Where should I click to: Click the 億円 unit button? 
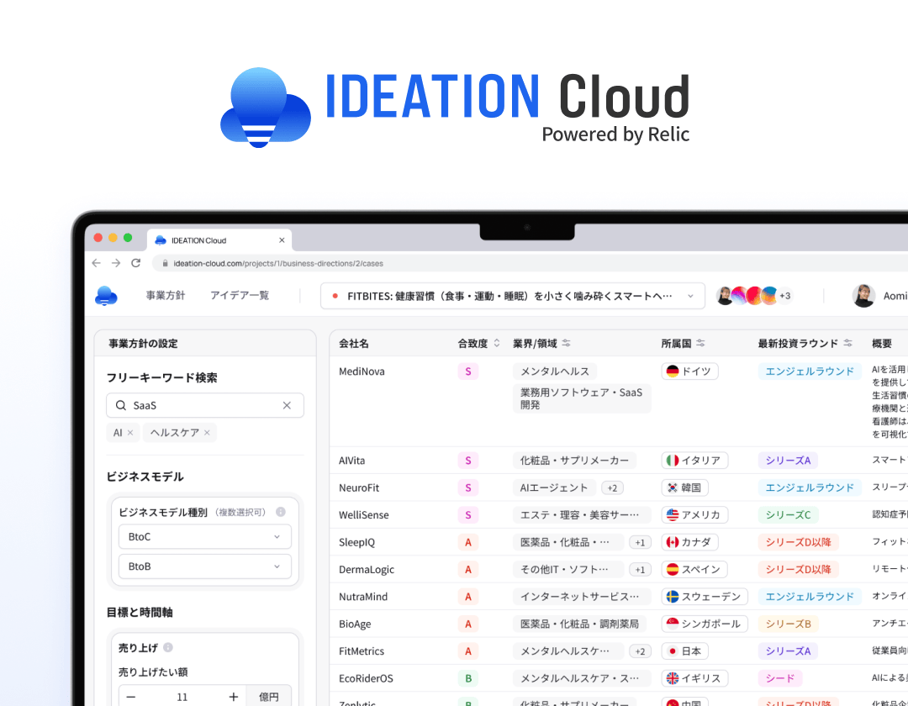(x=268, y=696)
